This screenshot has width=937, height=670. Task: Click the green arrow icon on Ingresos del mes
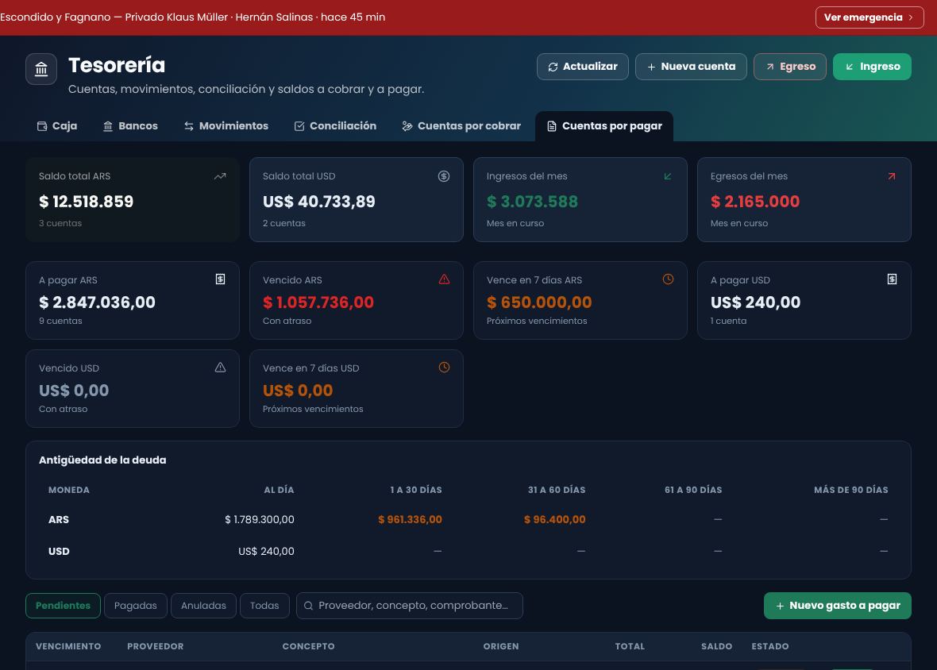click(668, 176)
